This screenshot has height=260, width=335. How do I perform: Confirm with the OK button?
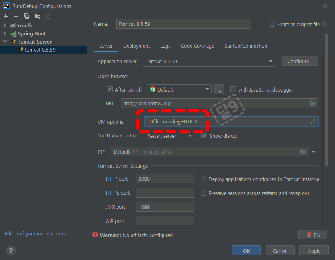coord(246,251)
